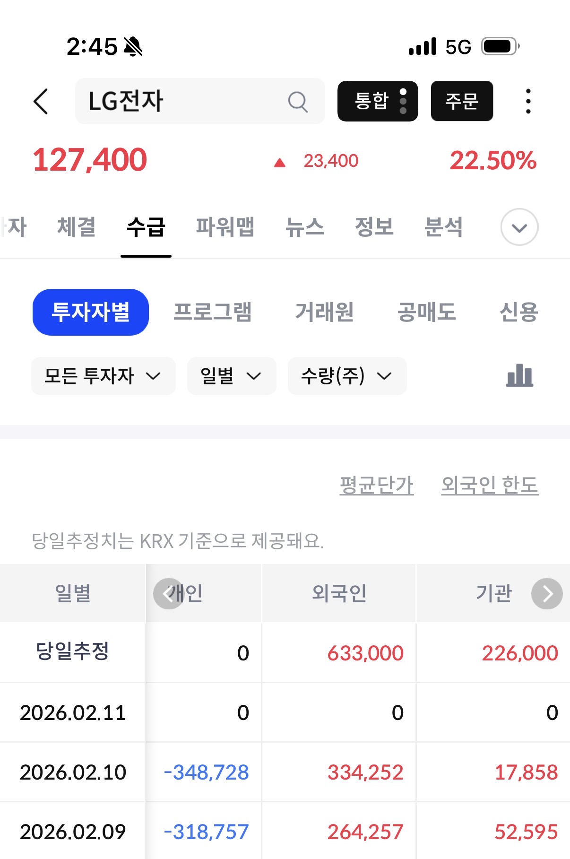This screenshot has width=570, height=859.
Task: Switch to the 프로그램 filter
Action: [x=213, y=312]
